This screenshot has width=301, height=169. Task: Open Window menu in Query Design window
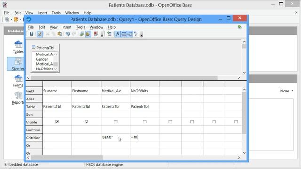(x=96, y=27)
